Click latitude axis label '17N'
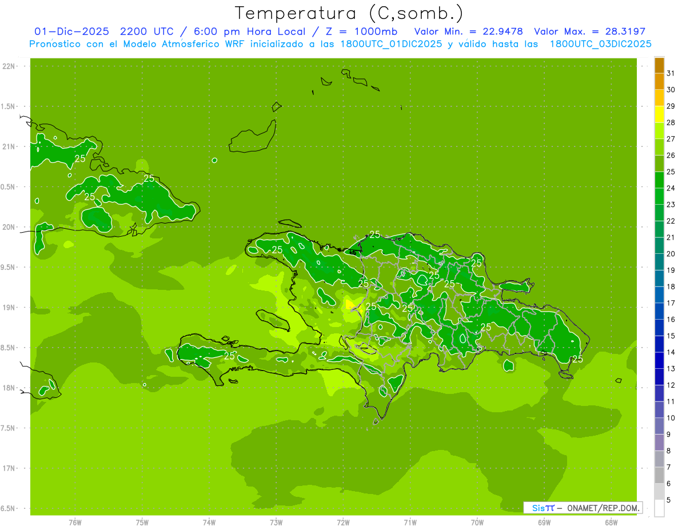 click(x=9, y=469)
